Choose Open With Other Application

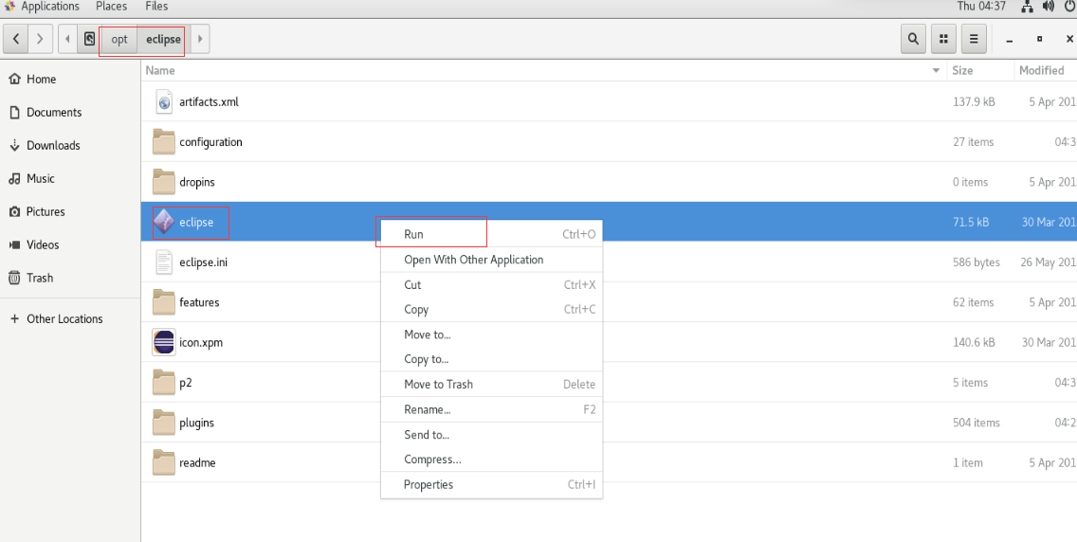(x=492, y=260)
